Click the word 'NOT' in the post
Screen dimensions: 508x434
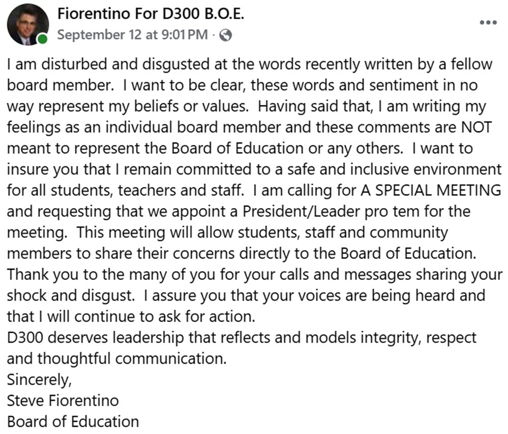476,127
